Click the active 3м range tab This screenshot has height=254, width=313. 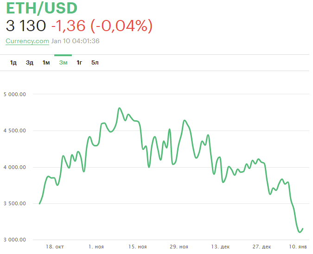pyautogui.click(x=63, y=63)
